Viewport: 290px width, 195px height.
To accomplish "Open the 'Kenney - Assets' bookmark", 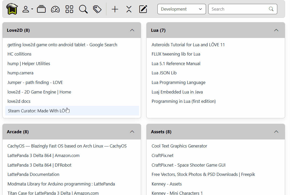I will pyautogui.click(x=167, y=184).
